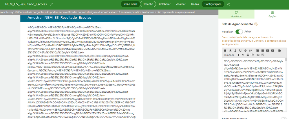The image size is (289, 119).
Task: Toggle the Visualizar/Ativar switch
Action: (x=239, y=32)
